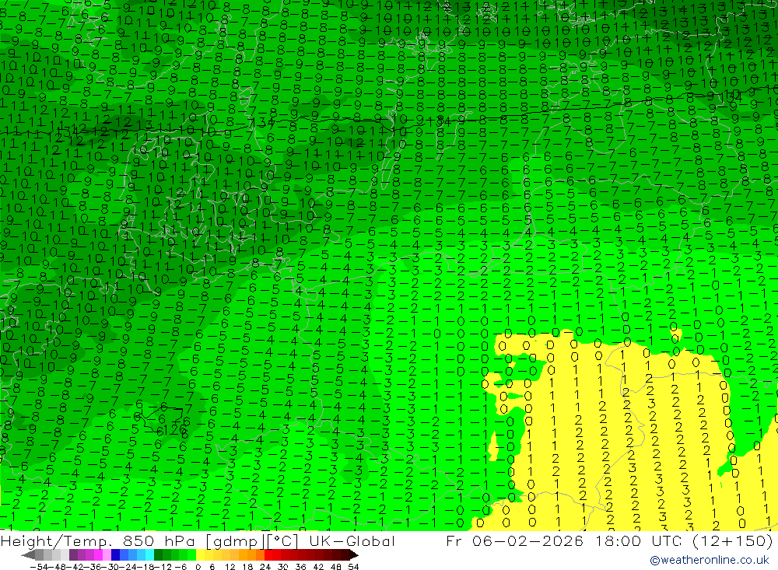Click the '[gdmp]' unit label in title

click(237, 540)
